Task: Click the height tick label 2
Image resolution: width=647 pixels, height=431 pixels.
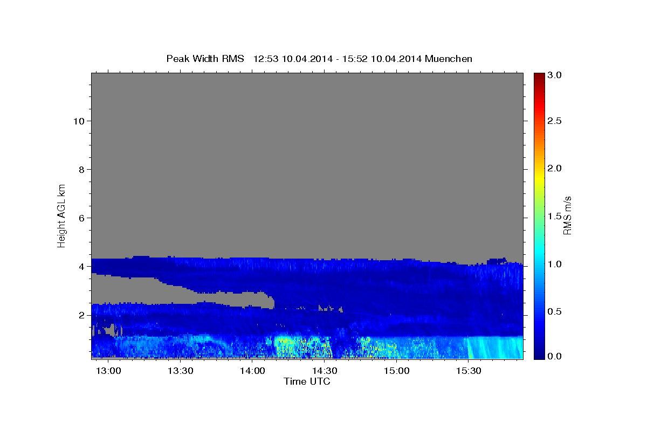Action: click(82, 315)
